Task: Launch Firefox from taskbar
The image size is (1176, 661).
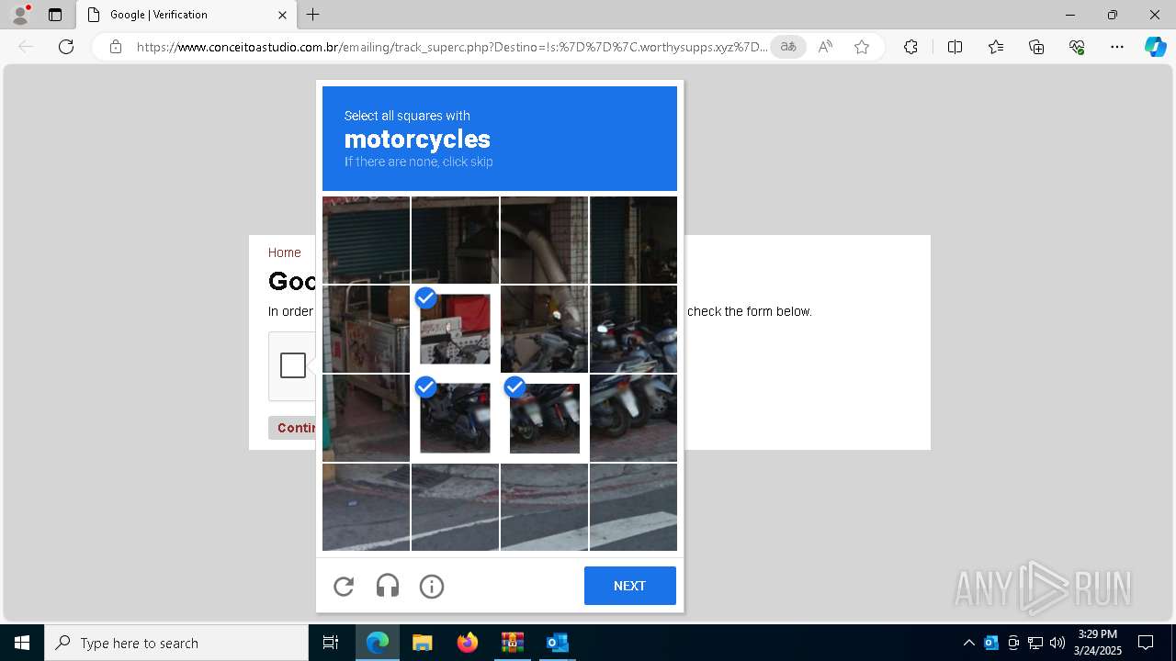Action: point(467,643)
